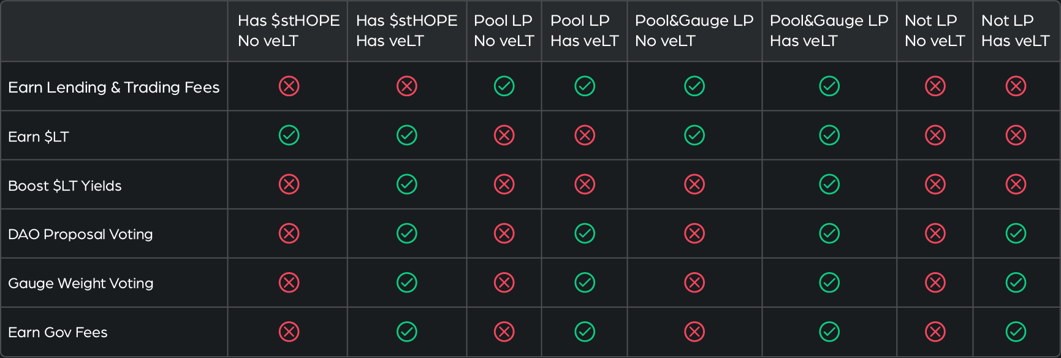
Task: Click the red cross for Earn $LT under Not LP Has veLT
Action: click(1016, 135)
